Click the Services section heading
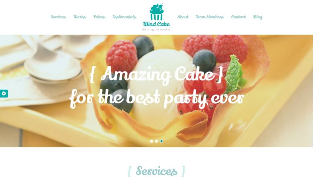313x178 pixels. (156, 171)
